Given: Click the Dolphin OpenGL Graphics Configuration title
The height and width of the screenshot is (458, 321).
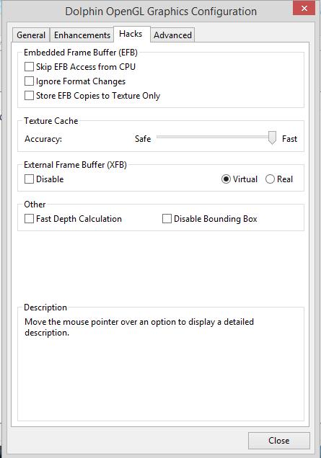Looking at the screenshot, I should point(161,12).
